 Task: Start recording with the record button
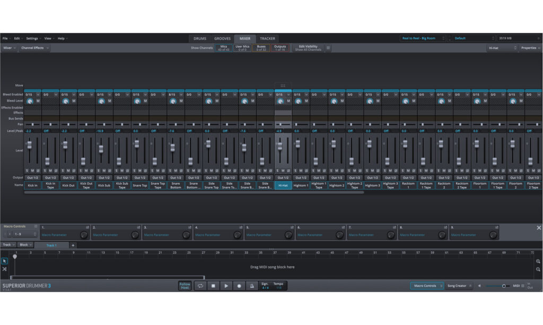[x=239, y=286]
